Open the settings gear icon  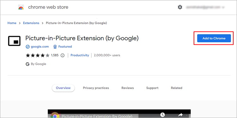pyautogui.click(x=180, y=7)
